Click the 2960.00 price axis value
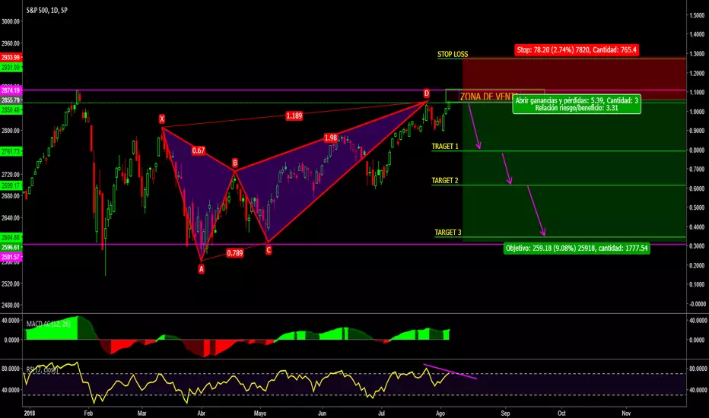Image resolution: width=709 pixels, height=418 pixels. tap(11, 43)
